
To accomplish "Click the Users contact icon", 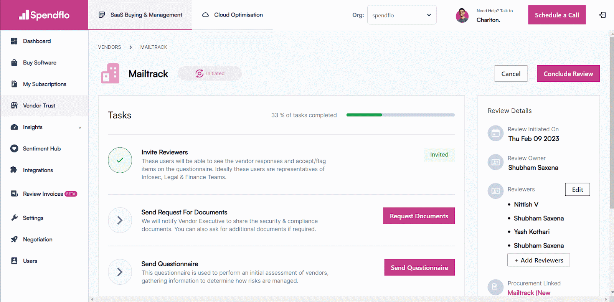I will coord(14,261).
